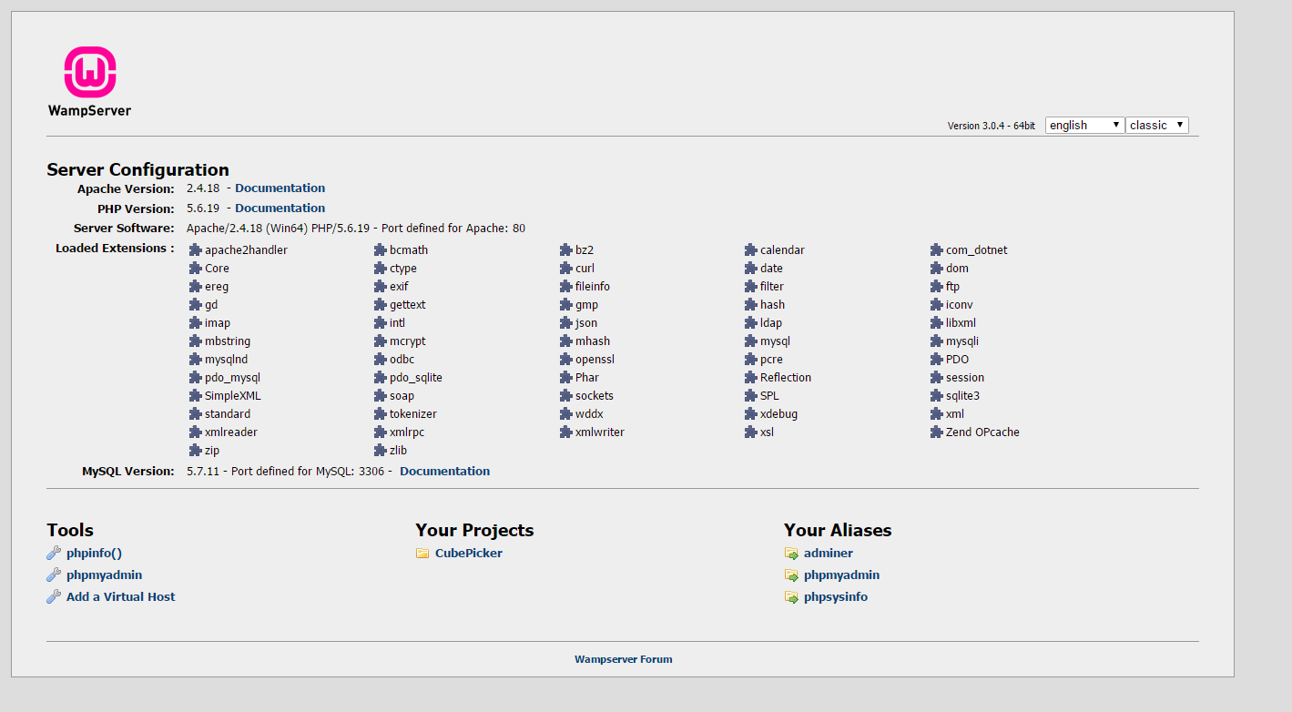Click the puzzle icon next to Zend OPcache
This screenshot has height=712, width=1292.
click(937, 432)
